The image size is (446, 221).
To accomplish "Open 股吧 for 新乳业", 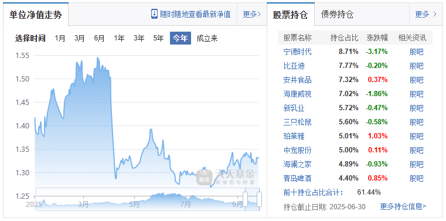I will (417, 108).
